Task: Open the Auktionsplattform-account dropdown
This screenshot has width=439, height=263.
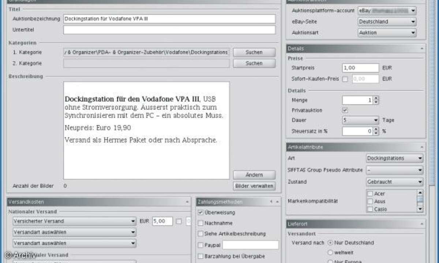Action: 387,11
